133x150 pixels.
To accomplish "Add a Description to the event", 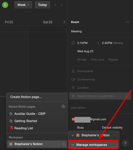I will coord(78,108).
